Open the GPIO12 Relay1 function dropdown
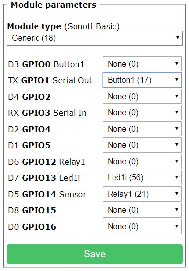Image resolution: width=189 pixels, height=271 pixels. [142, 161]
